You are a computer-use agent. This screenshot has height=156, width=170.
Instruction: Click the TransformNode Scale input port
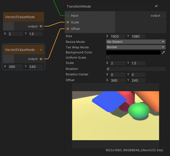68,22
